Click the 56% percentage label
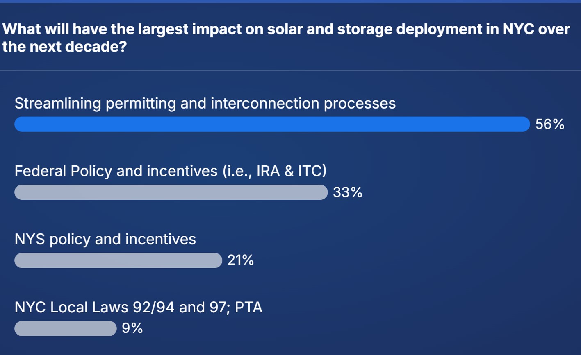The image size is (581, 355). coord(550,124)
